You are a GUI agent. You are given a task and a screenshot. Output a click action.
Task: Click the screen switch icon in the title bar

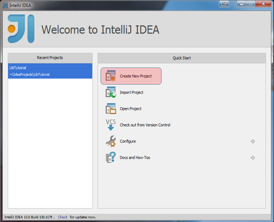[224, 4]
